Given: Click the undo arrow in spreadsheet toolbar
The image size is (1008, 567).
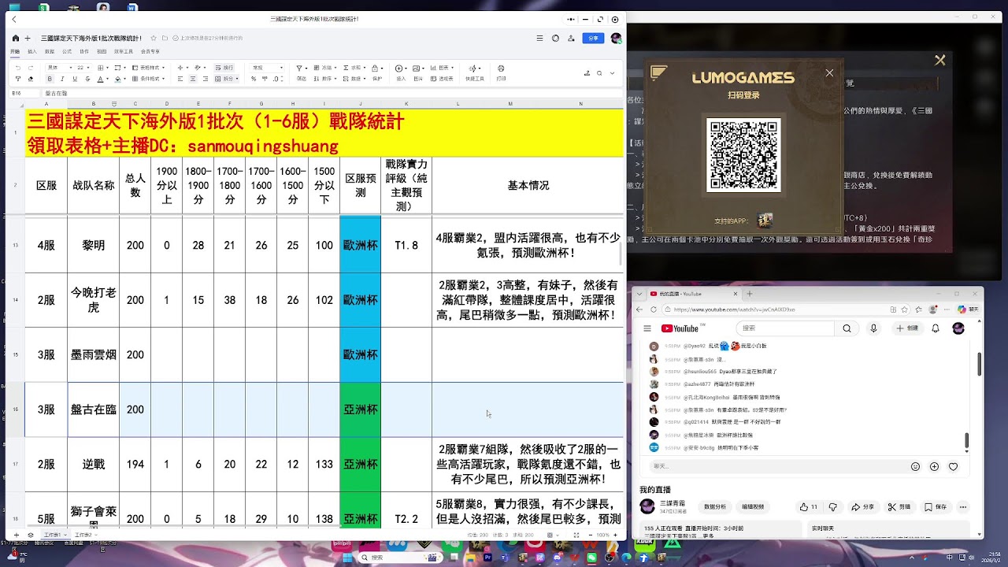Looking at the screenshot, I should click(x=19, y=68).
